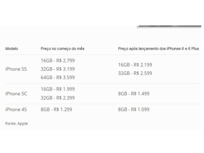Image resolution: width=204 pixels, height=153 pixels.
Task: Pick the 16GB - R$ 2.199 price
Action: [135, 65]
